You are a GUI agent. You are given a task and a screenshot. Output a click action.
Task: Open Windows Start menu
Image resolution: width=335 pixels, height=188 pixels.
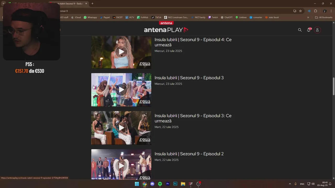[137, 184]
